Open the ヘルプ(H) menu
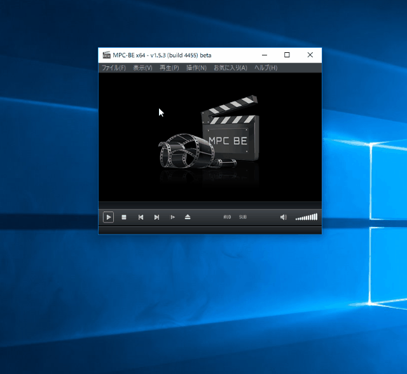This screenshot has height=374, width=407. click(x=266, y=68)
